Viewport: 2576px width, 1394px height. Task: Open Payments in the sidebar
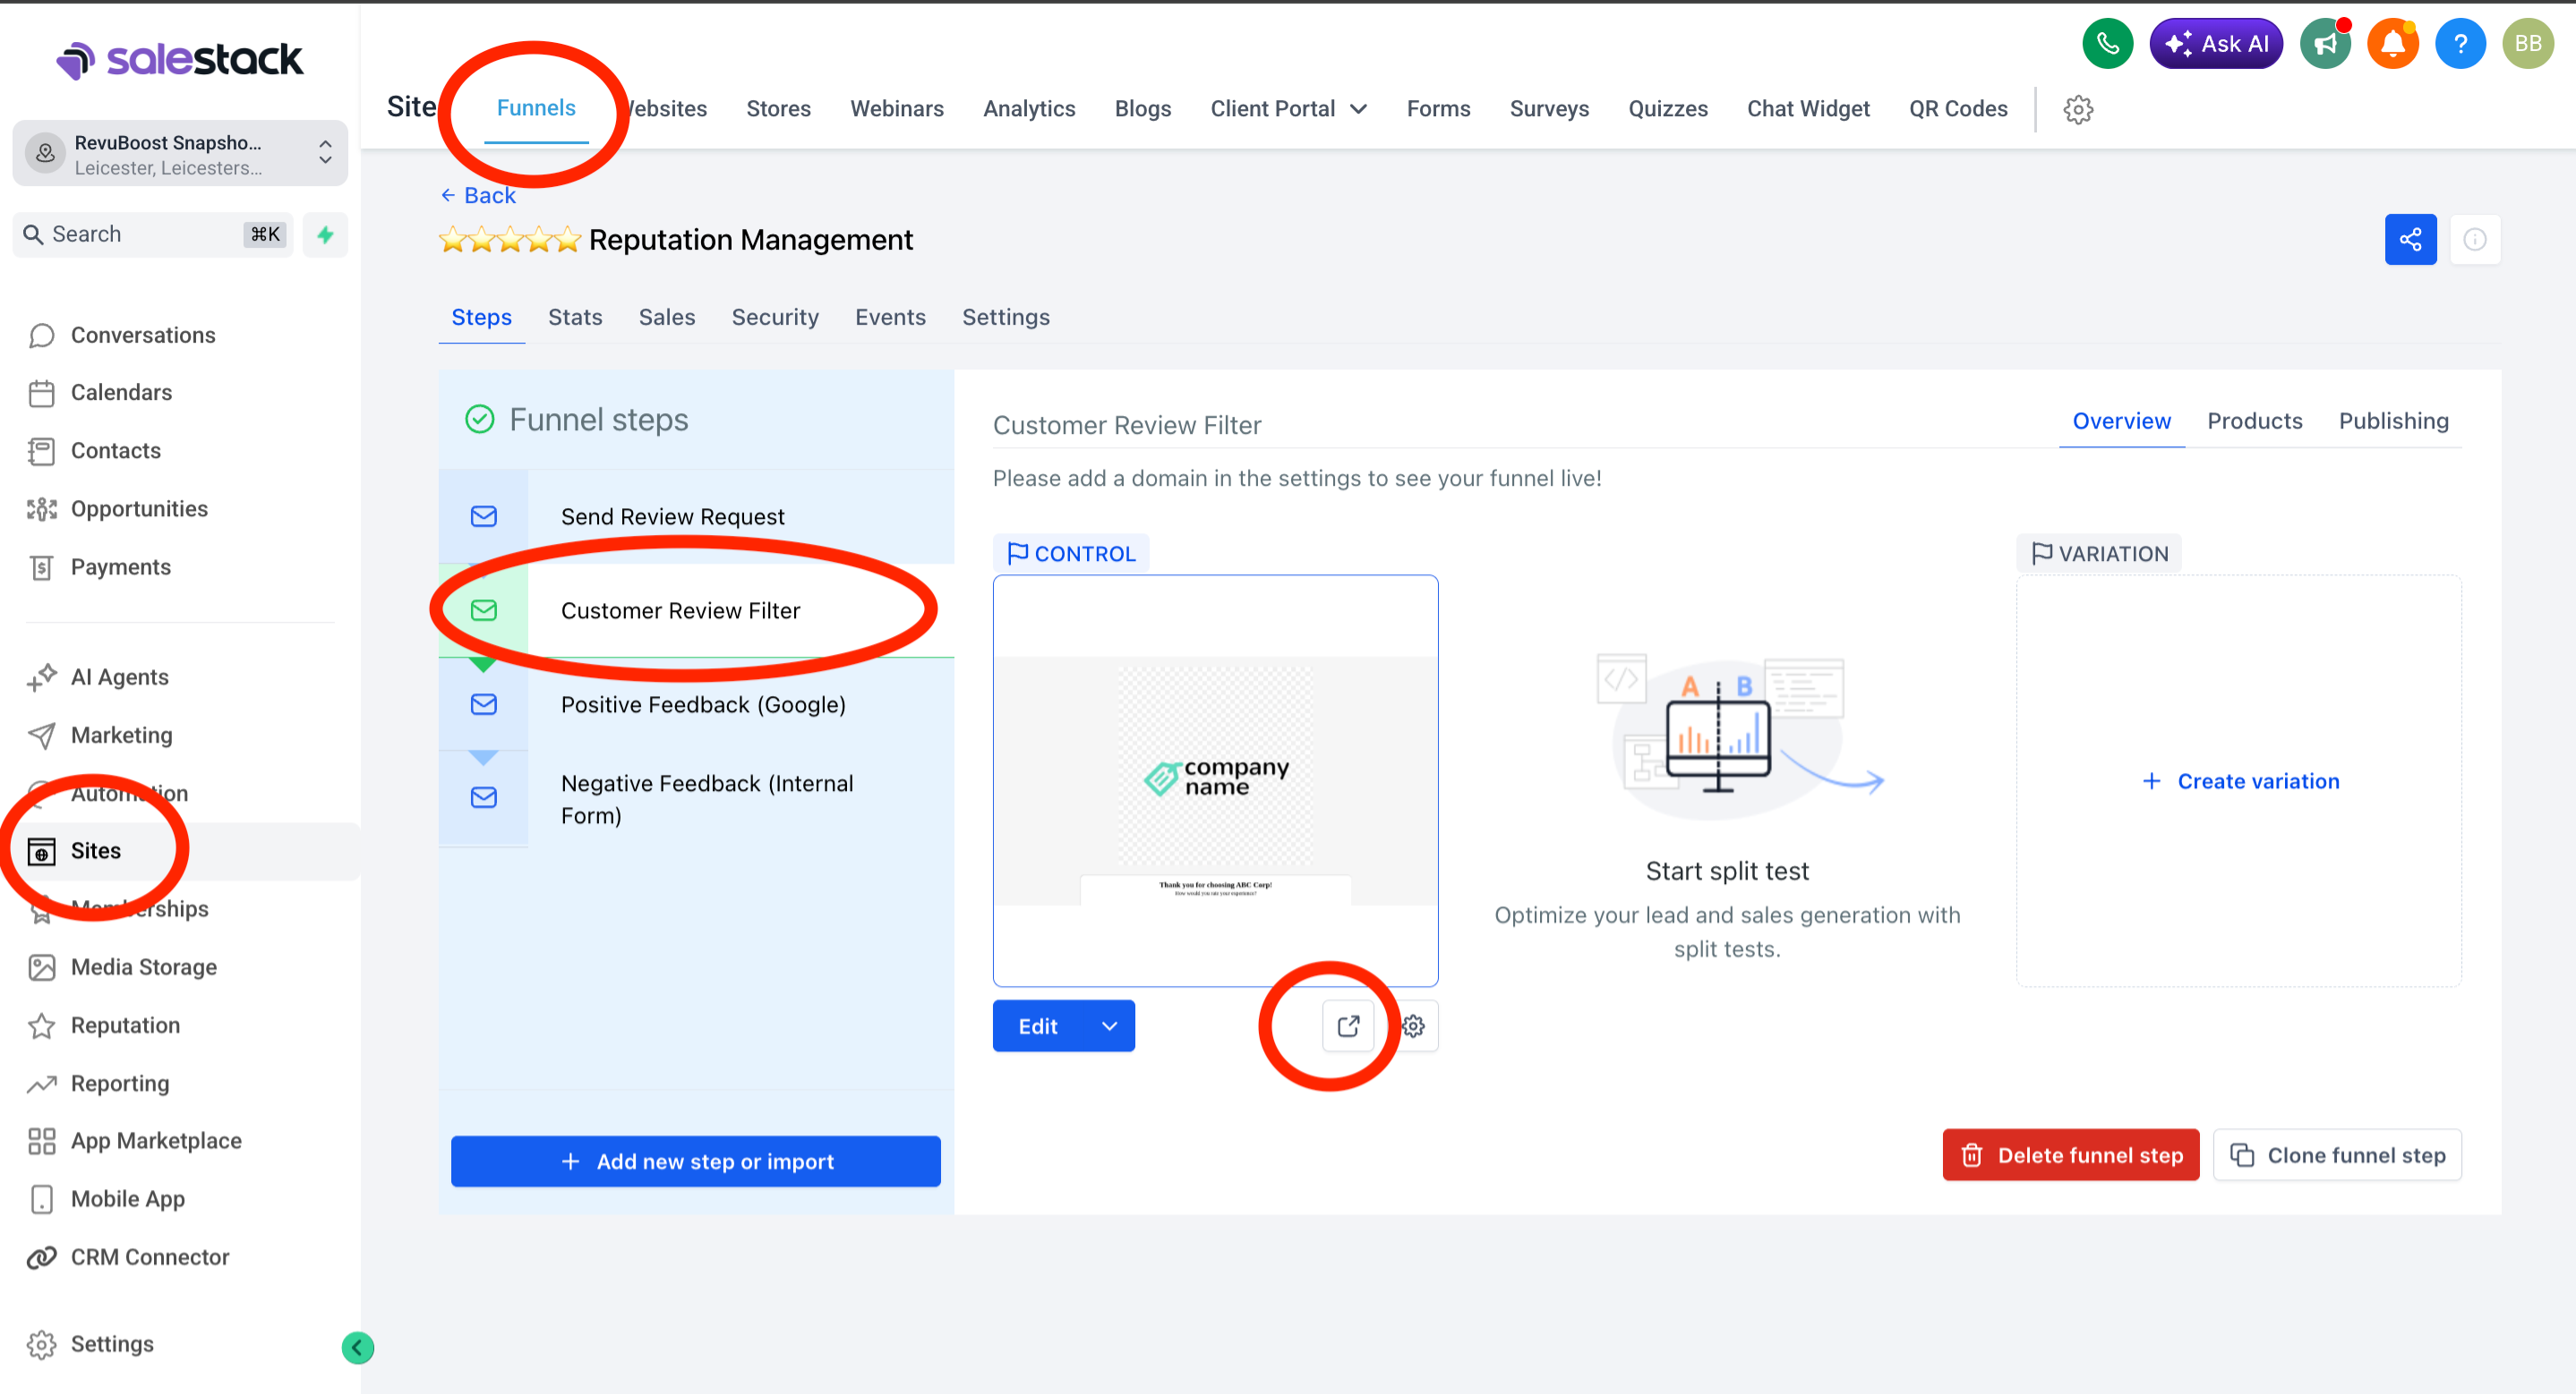point(120,566)
